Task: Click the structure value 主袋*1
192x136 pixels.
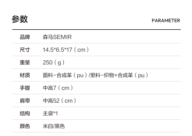Action: coord(50,114)
